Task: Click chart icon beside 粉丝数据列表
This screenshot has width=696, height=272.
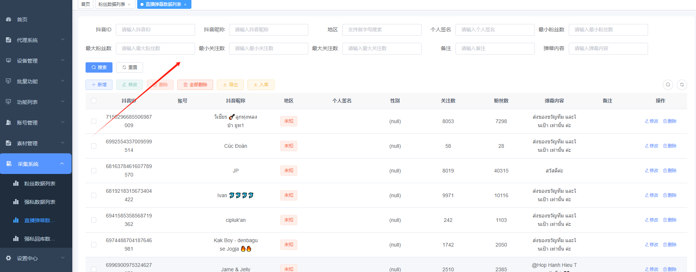Action: pos(16,183)
